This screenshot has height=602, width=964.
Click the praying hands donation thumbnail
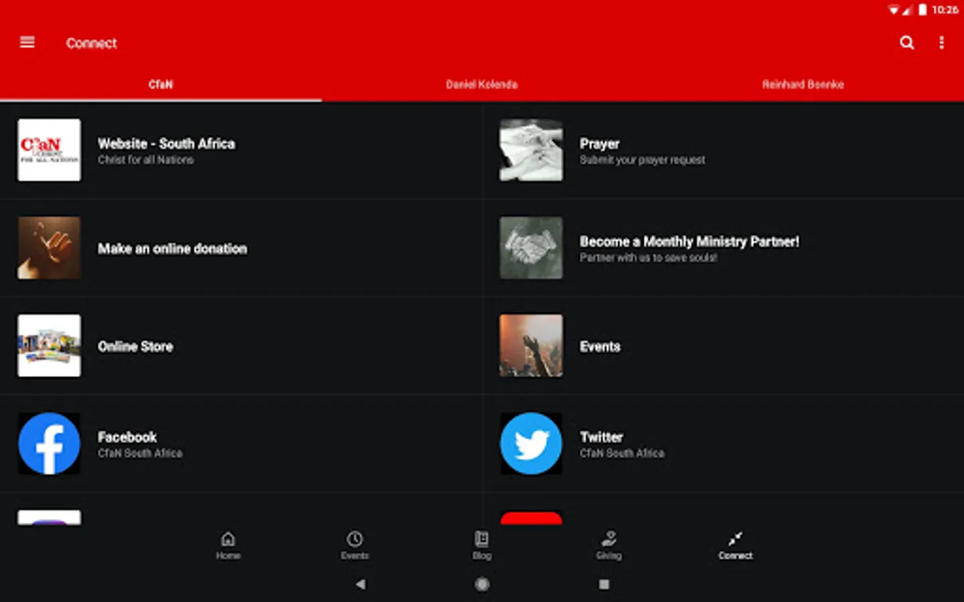(x=50, y=247)
